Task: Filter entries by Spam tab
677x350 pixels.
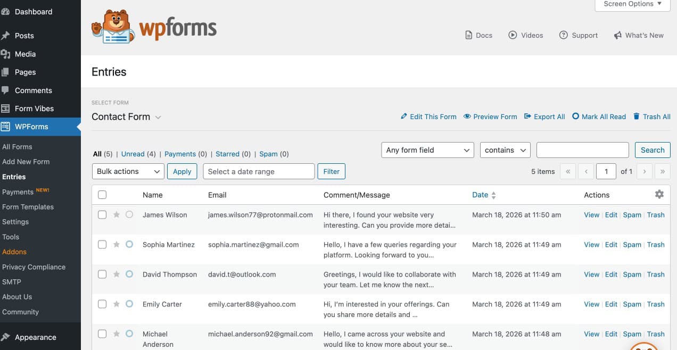Action: tap(268, 154)
